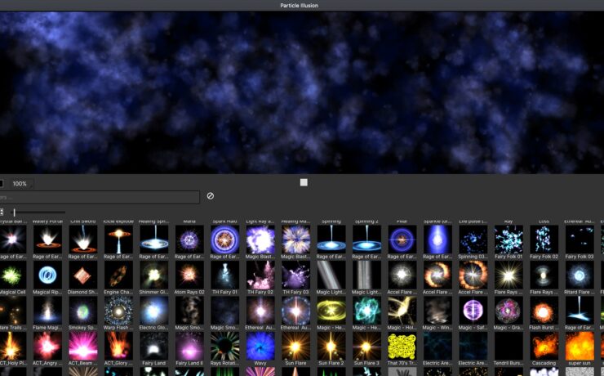Pick the Fairy Folk 03 emitter
The height and width of the screenshot is (376, 604).
[580, 239]
